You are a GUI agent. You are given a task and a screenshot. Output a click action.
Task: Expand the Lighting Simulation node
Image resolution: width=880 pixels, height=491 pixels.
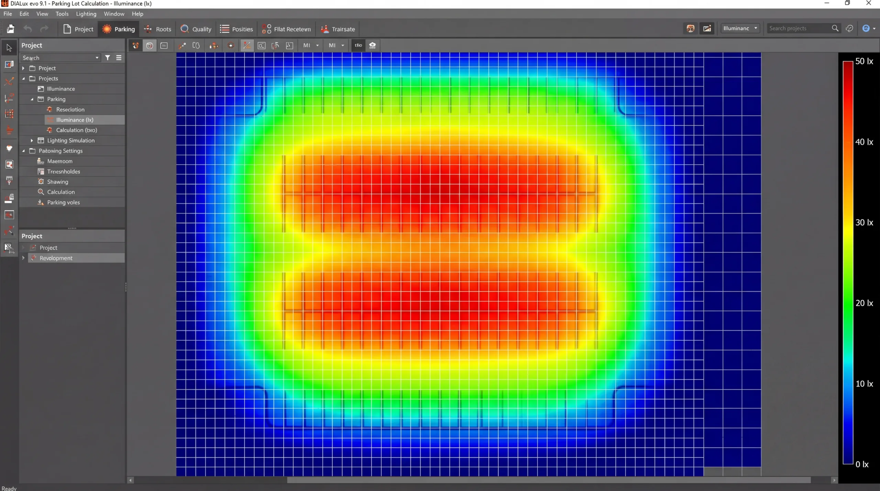pyautogui.click(x=32, y=140)
